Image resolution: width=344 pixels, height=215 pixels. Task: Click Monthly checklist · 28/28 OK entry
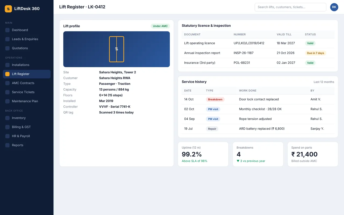260,109
